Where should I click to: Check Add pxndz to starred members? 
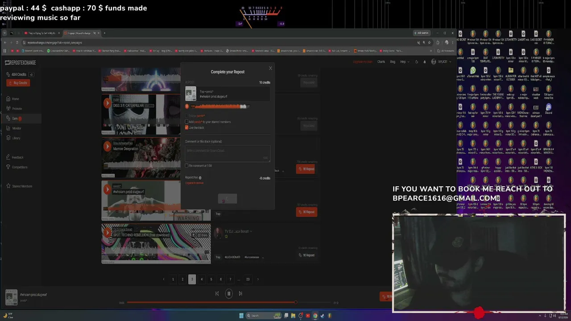pyautogui.click(x=187, y=122)
